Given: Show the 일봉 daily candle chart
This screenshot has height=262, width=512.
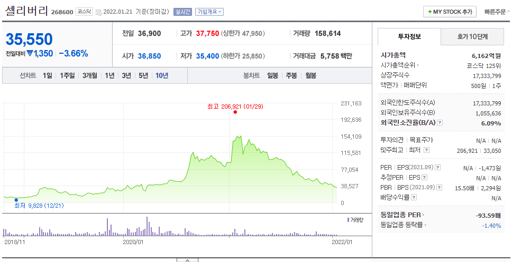Looking at the screenshot, I should [x=272, y=75].
